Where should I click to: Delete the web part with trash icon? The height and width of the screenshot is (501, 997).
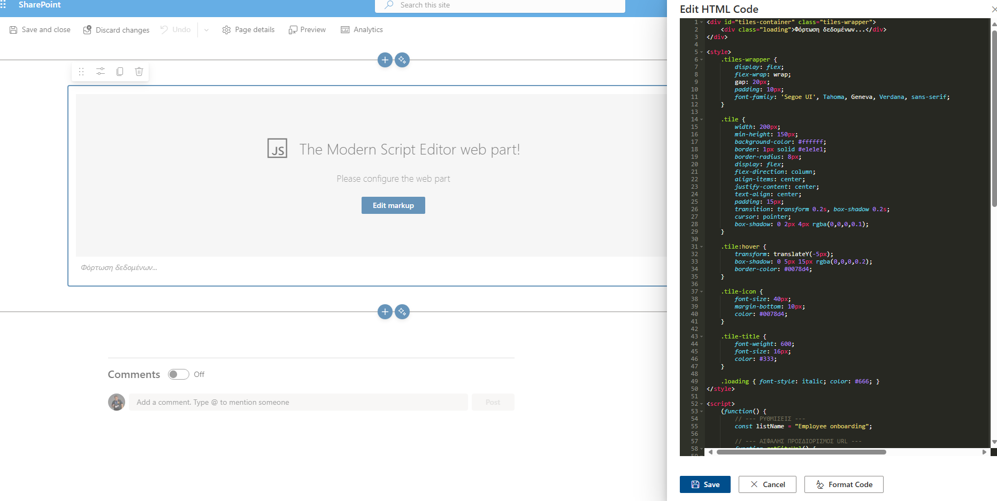pos(139,72)
